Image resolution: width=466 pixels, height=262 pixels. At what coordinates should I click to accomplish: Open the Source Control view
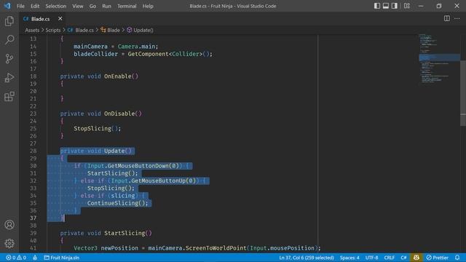click(x=9, y=58)
